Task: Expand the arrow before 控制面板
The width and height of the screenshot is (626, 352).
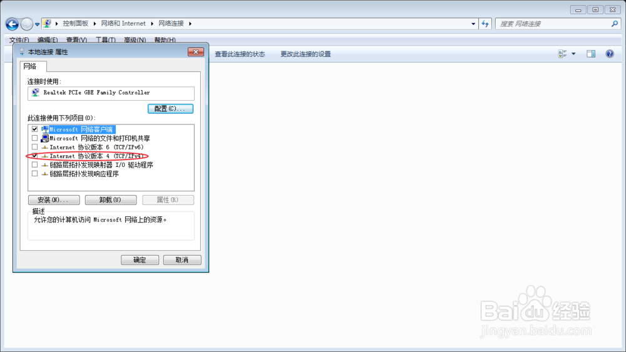Action: (57, 24)
